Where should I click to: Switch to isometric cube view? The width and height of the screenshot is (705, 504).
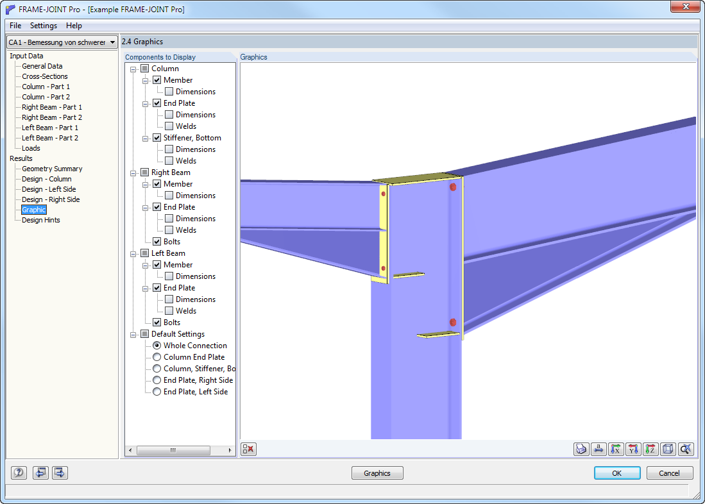668,449
